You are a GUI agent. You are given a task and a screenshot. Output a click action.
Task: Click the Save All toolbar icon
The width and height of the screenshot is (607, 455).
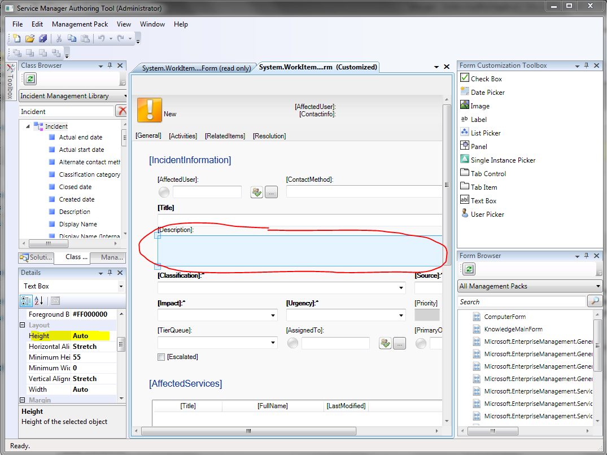coord(42,38)
